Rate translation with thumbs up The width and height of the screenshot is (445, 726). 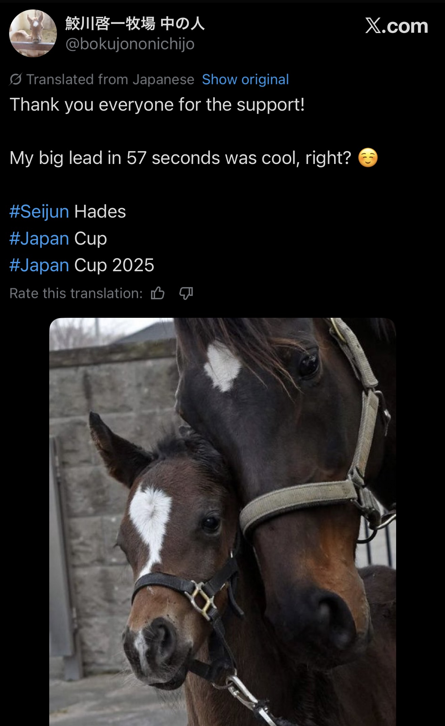pos(157,293)
